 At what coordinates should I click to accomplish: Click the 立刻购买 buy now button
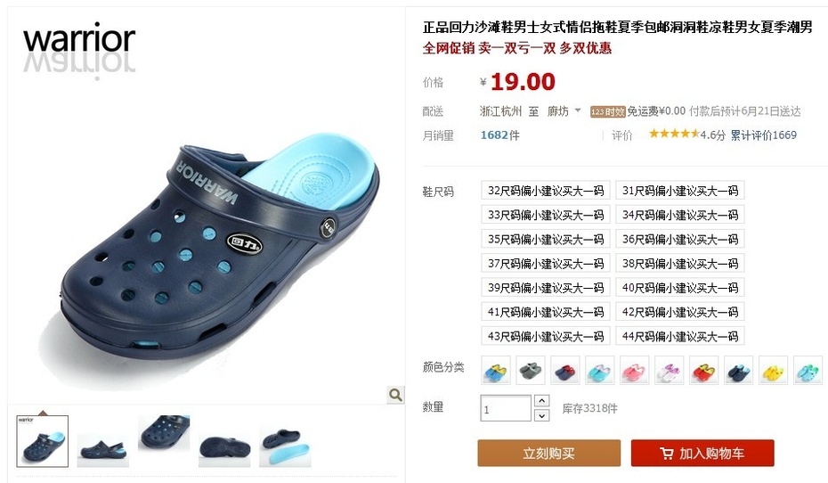[549, 454]
